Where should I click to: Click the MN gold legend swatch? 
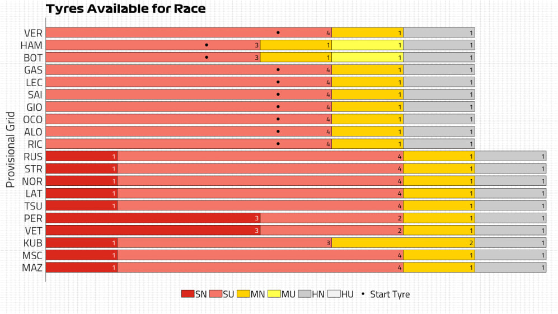click(243, 294)
